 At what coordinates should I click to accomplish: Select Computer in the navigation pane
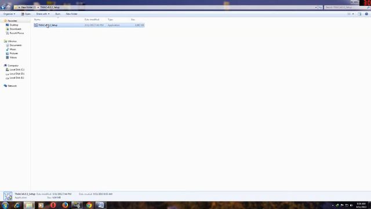click(13, 66)
